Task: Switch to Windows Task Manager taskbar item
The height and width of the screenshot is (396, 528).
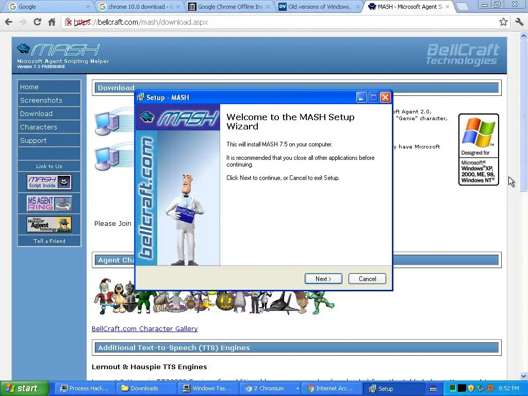Action: [207, 388]
